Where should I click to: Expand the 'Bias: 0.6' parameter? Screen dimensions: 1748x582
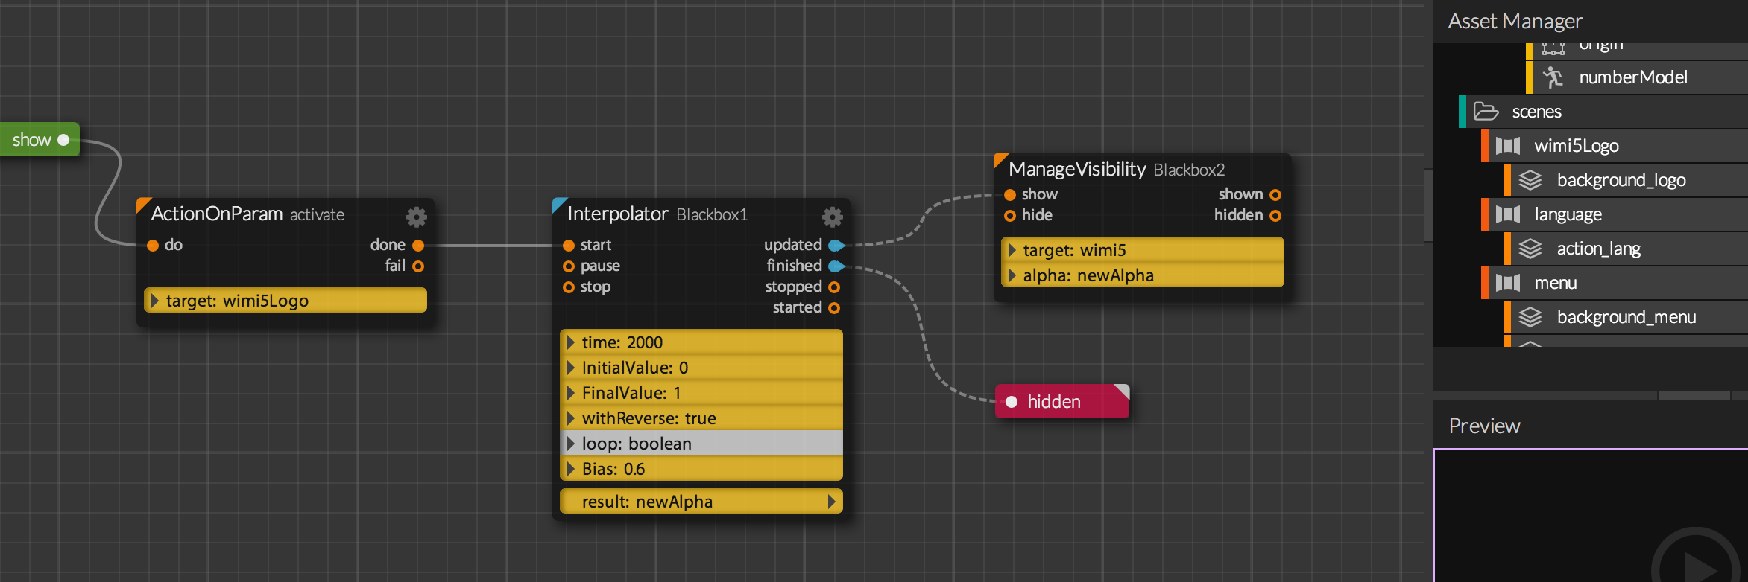[x=571, y=469]
